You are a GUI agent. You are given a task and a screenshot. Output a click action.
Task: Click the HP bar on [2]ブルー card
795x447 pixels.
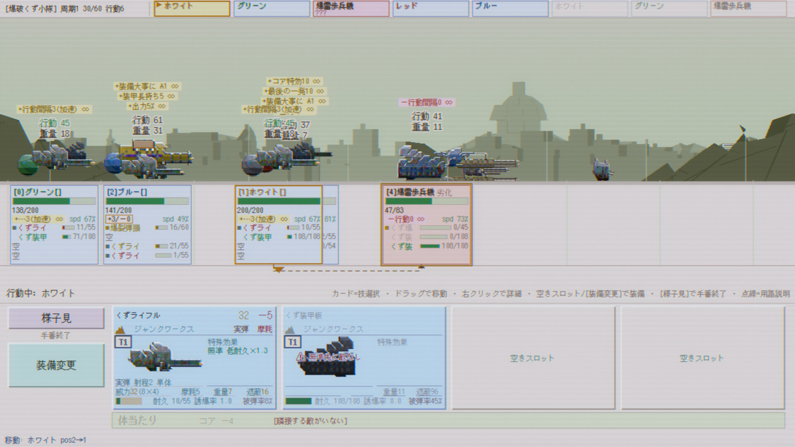[x=147, y=202]
